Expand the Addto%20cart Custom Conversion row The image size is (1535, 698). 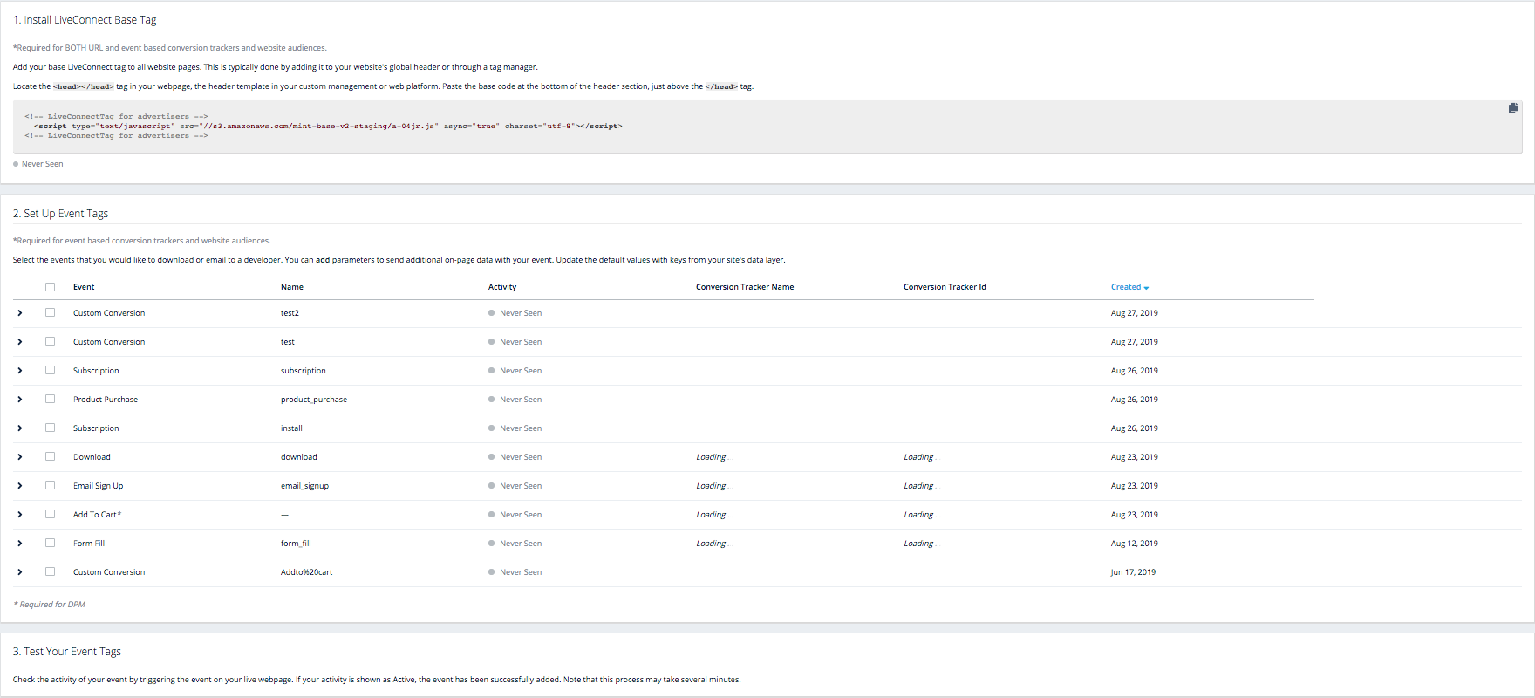(20, 572)
